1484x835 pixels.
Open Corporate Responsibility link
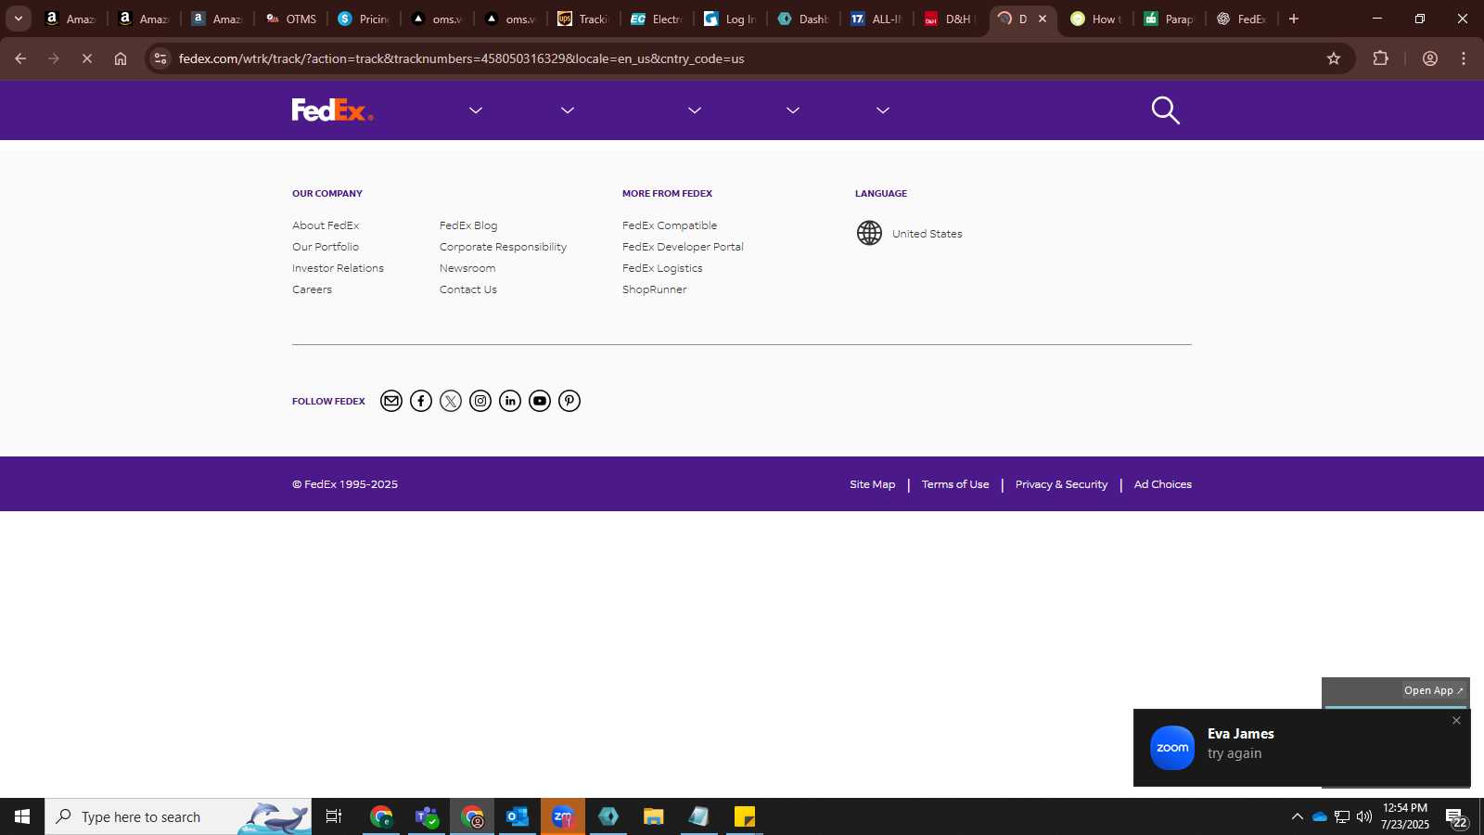tap(503, 247)
